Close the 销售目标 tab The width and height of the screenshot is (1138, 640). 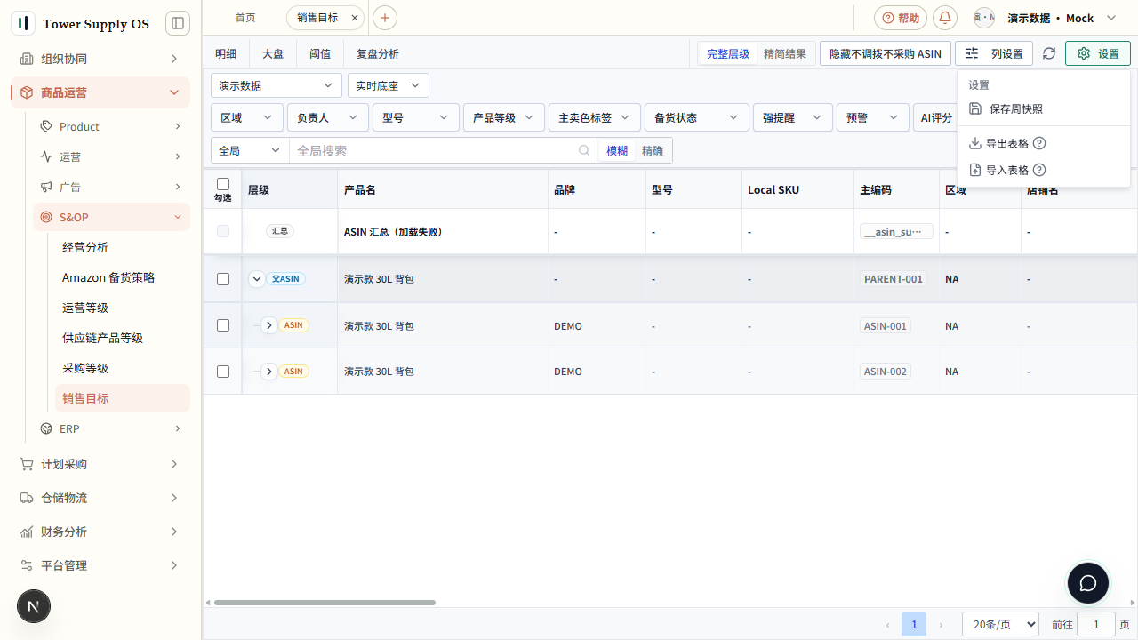tap(356, 18)
